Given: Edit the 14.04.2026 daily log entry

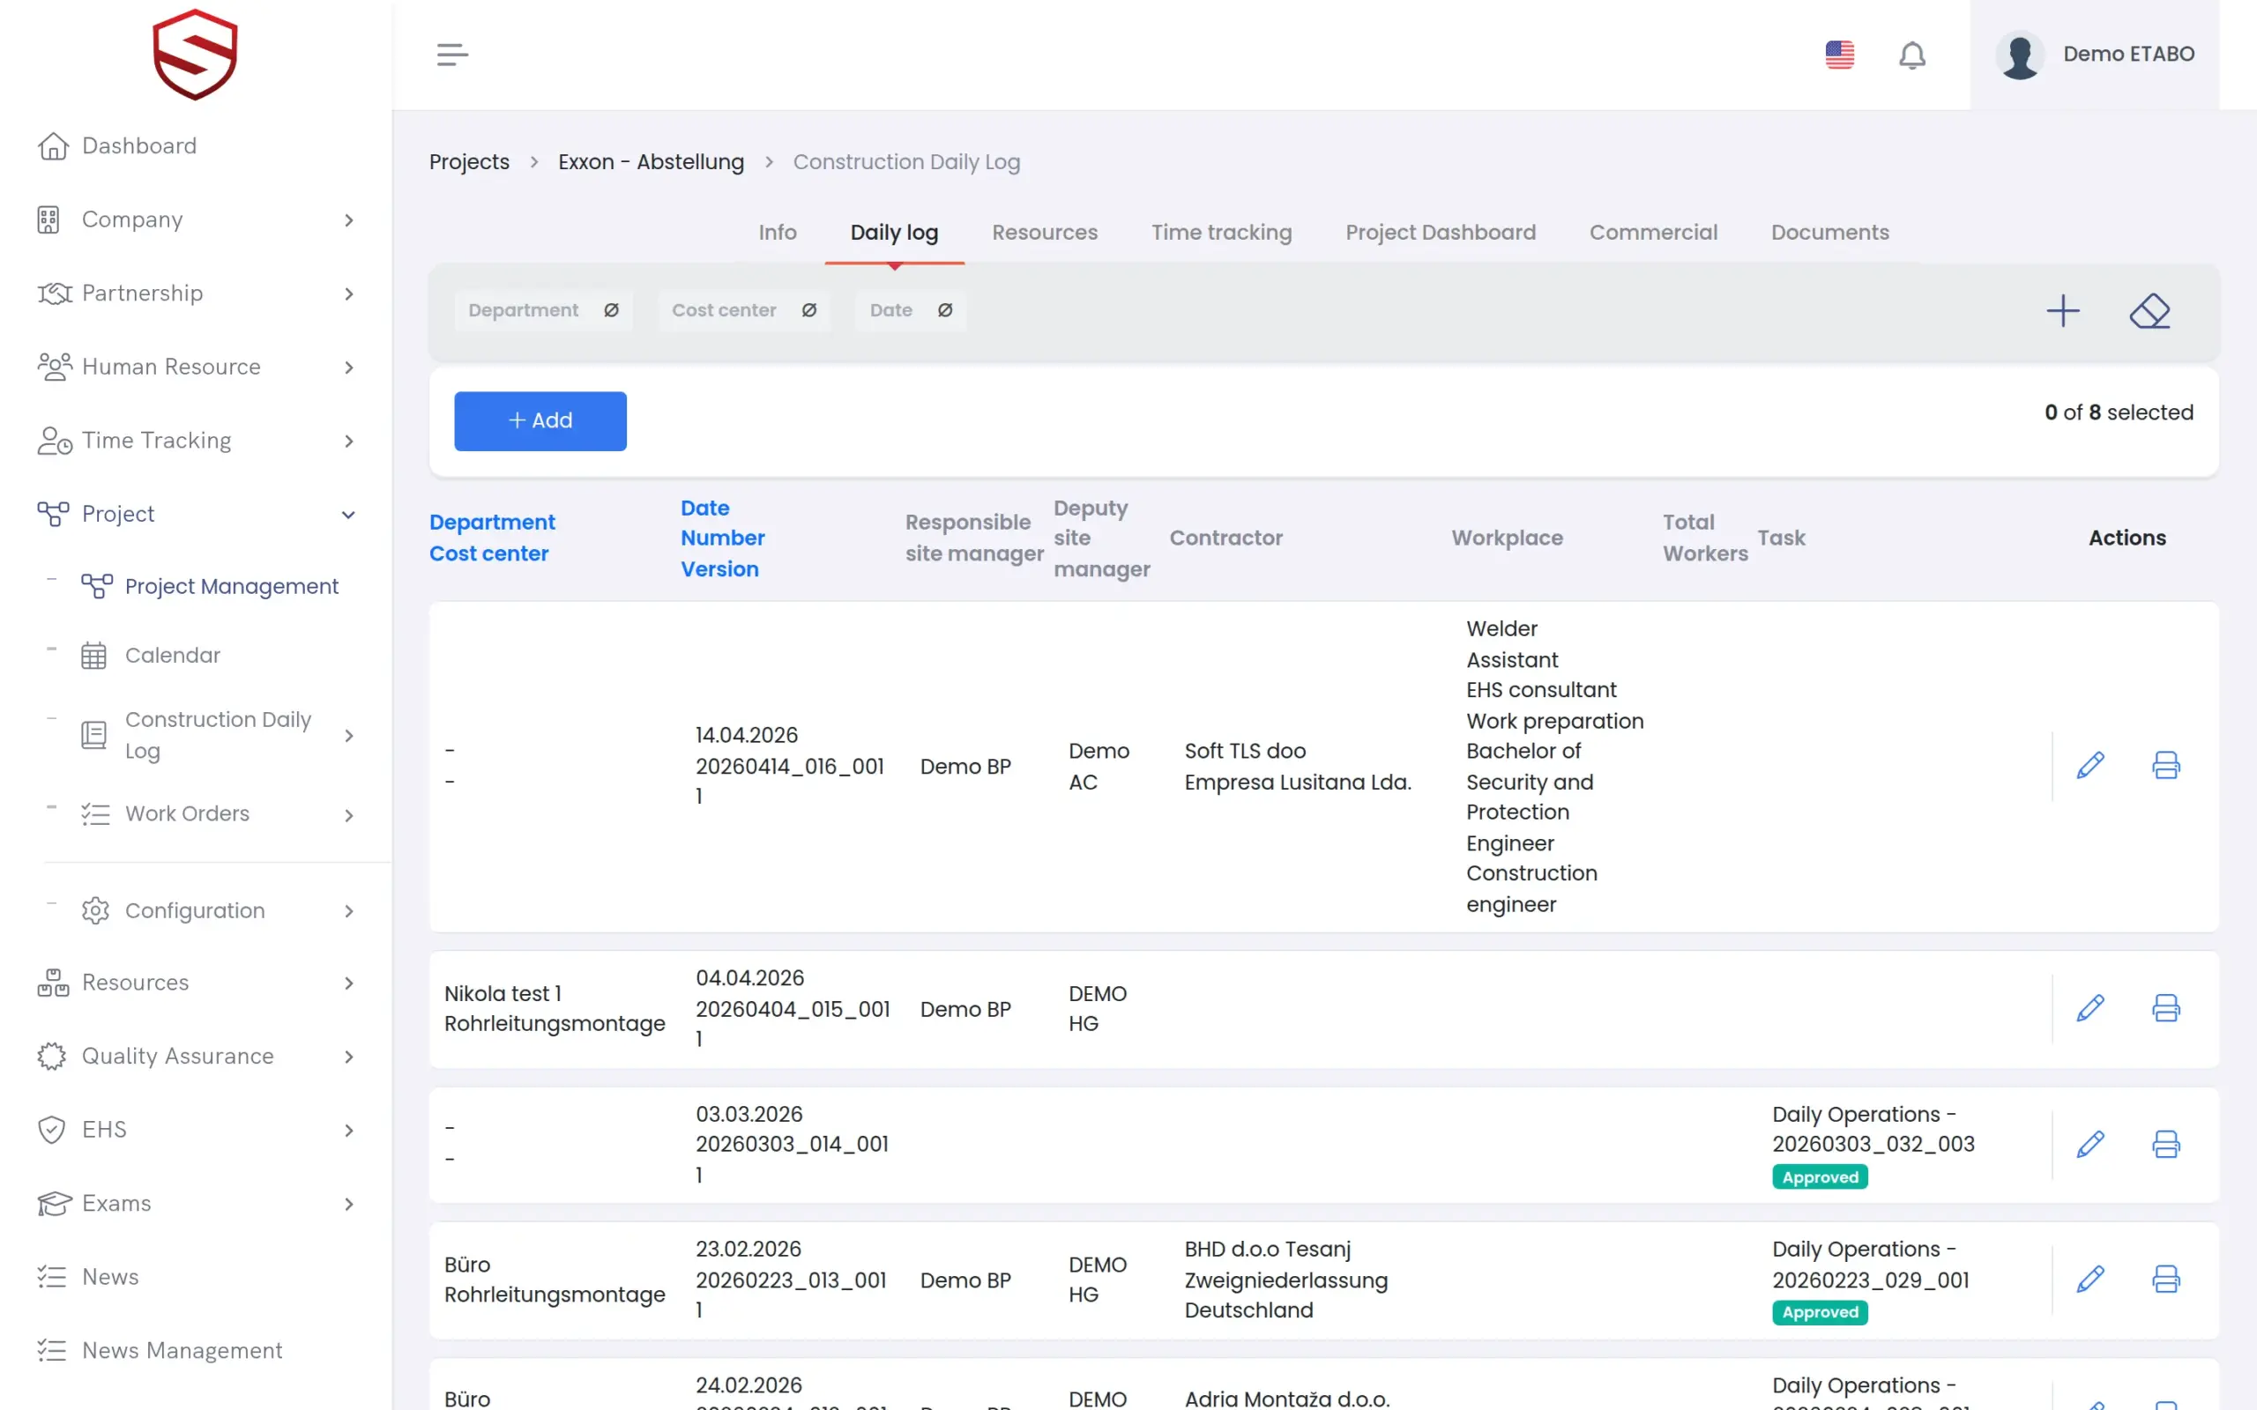Looking at the screenshot, I should coord(2090,766).
